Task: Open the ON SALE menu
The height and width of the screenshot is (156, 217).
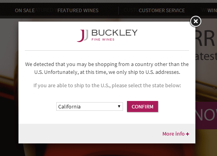Action: [x=25, y=11]
